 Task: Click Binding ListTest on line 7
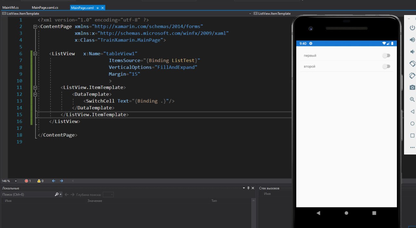pos(172,60)
